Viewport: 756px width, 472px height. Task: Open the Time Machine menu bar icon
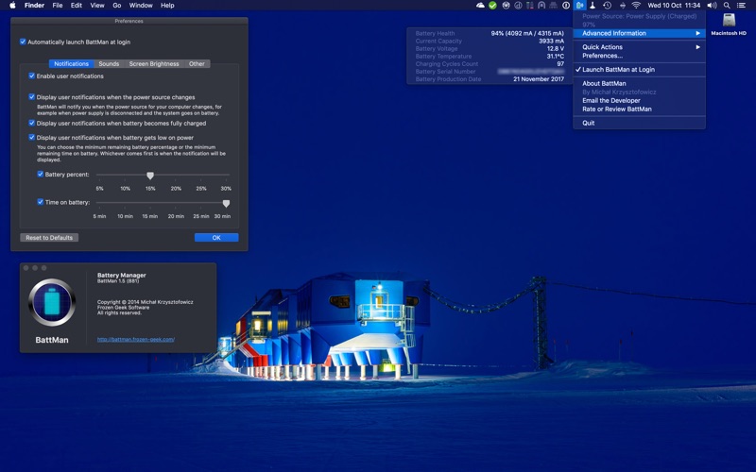point(607,6)
